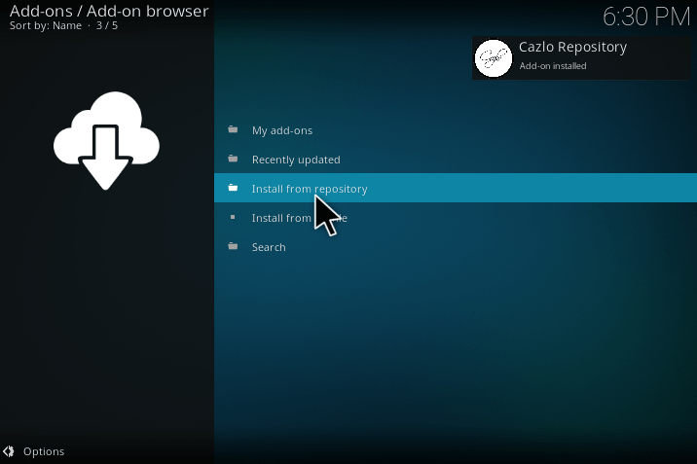Select Install from repository

[456, 189]
